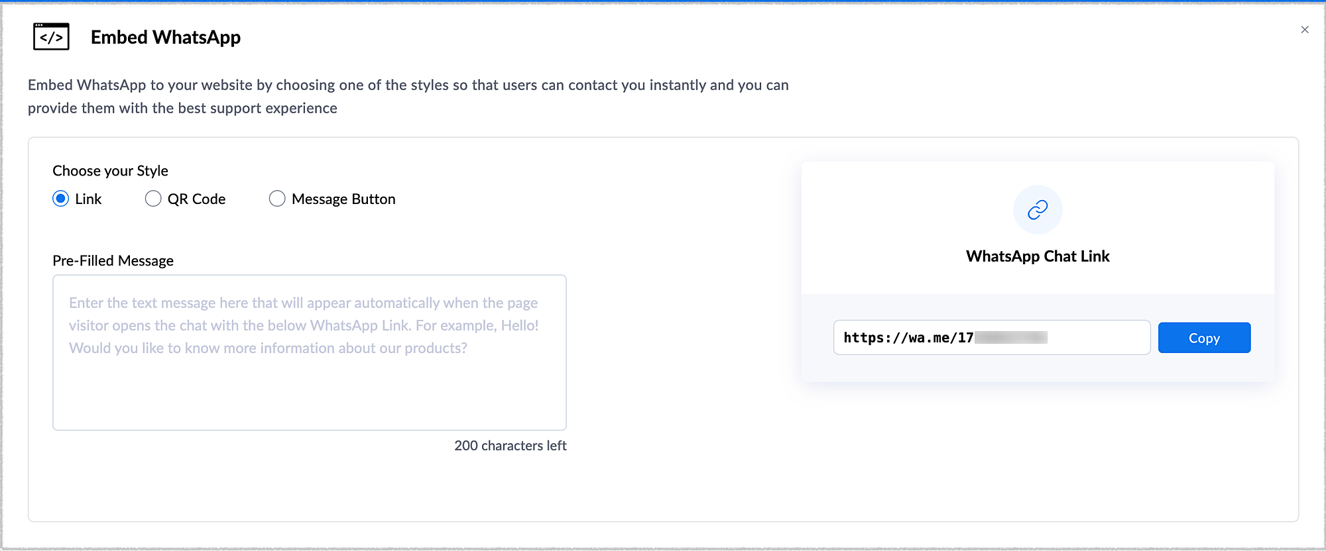Viewport: 1326px width, 551px height.
Task: Click the "QR Code" label text
Action: pyautogui.click(x=196, y=199)
